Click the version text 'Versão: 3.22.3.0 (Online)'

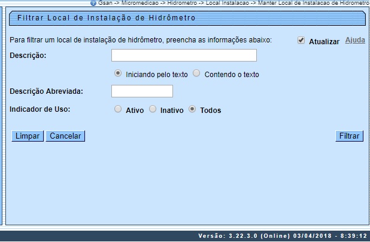coord(244,236)
